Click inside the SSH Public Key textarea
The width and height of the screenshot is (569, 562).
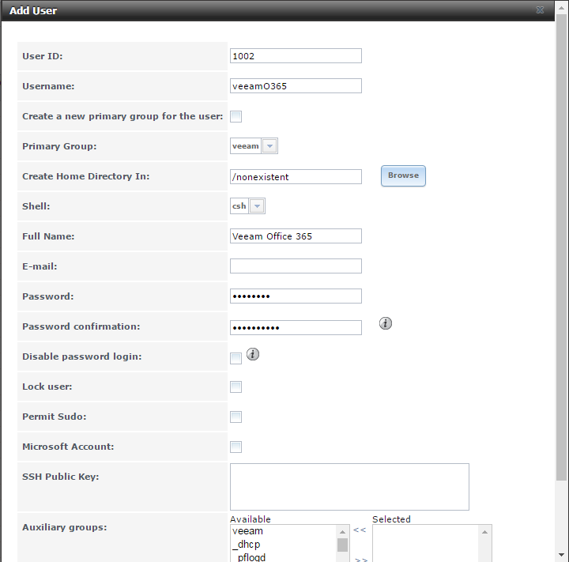tap(349, 487)
